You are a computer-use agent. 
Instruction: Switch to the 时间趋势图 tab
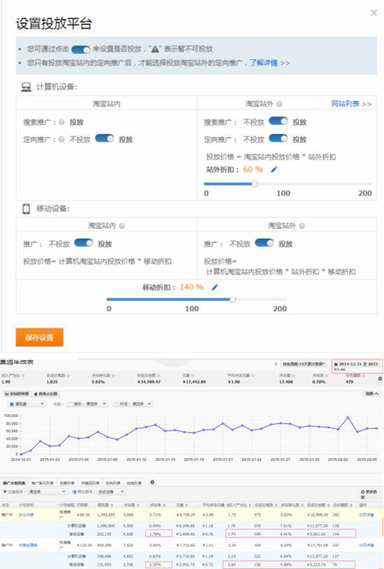[x=16, y=394]
